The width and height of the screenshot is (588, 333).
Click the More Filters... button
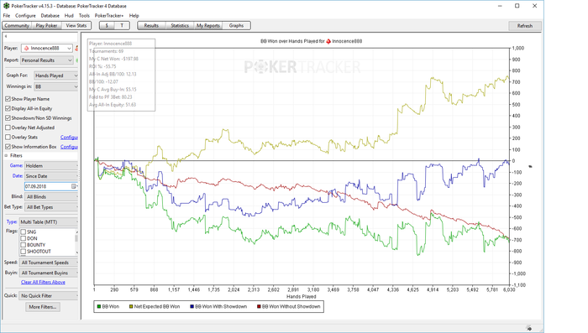pyautogui.click(x=43, y=307)
